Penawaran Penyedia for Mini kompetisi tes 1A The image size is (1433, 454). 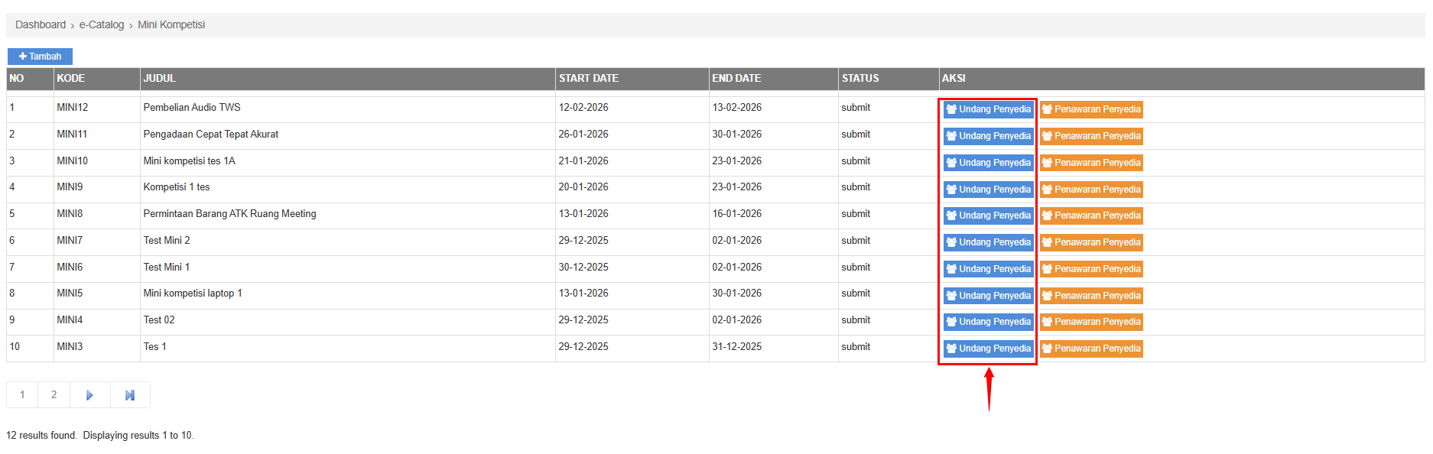pos(1091,163)
